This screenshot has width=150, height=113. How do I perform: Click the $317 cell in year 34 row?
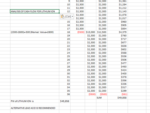coord(118,87)
